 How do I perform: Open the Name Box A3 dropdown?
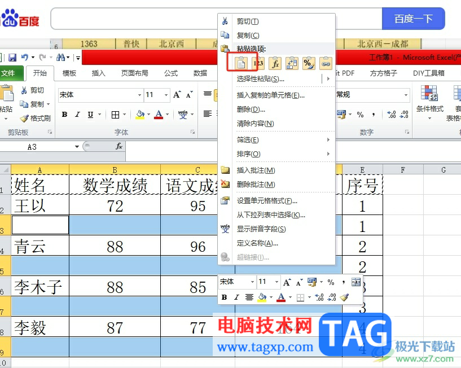point(77,147)
